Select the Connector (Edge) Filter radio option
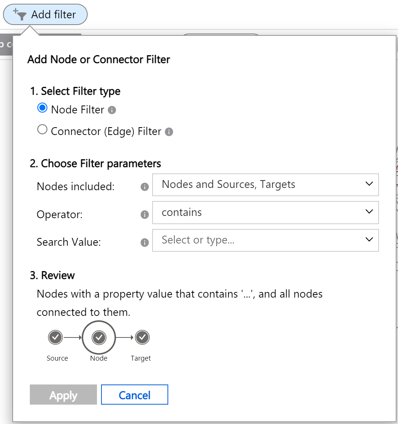398x424 pixels. [43, 130]
